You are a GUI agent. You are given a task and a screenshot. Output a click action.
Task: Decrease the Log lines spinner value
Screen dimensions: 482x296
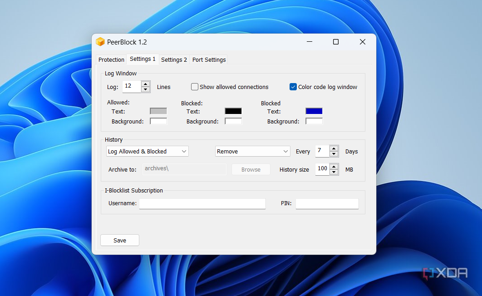click(145, 89)
